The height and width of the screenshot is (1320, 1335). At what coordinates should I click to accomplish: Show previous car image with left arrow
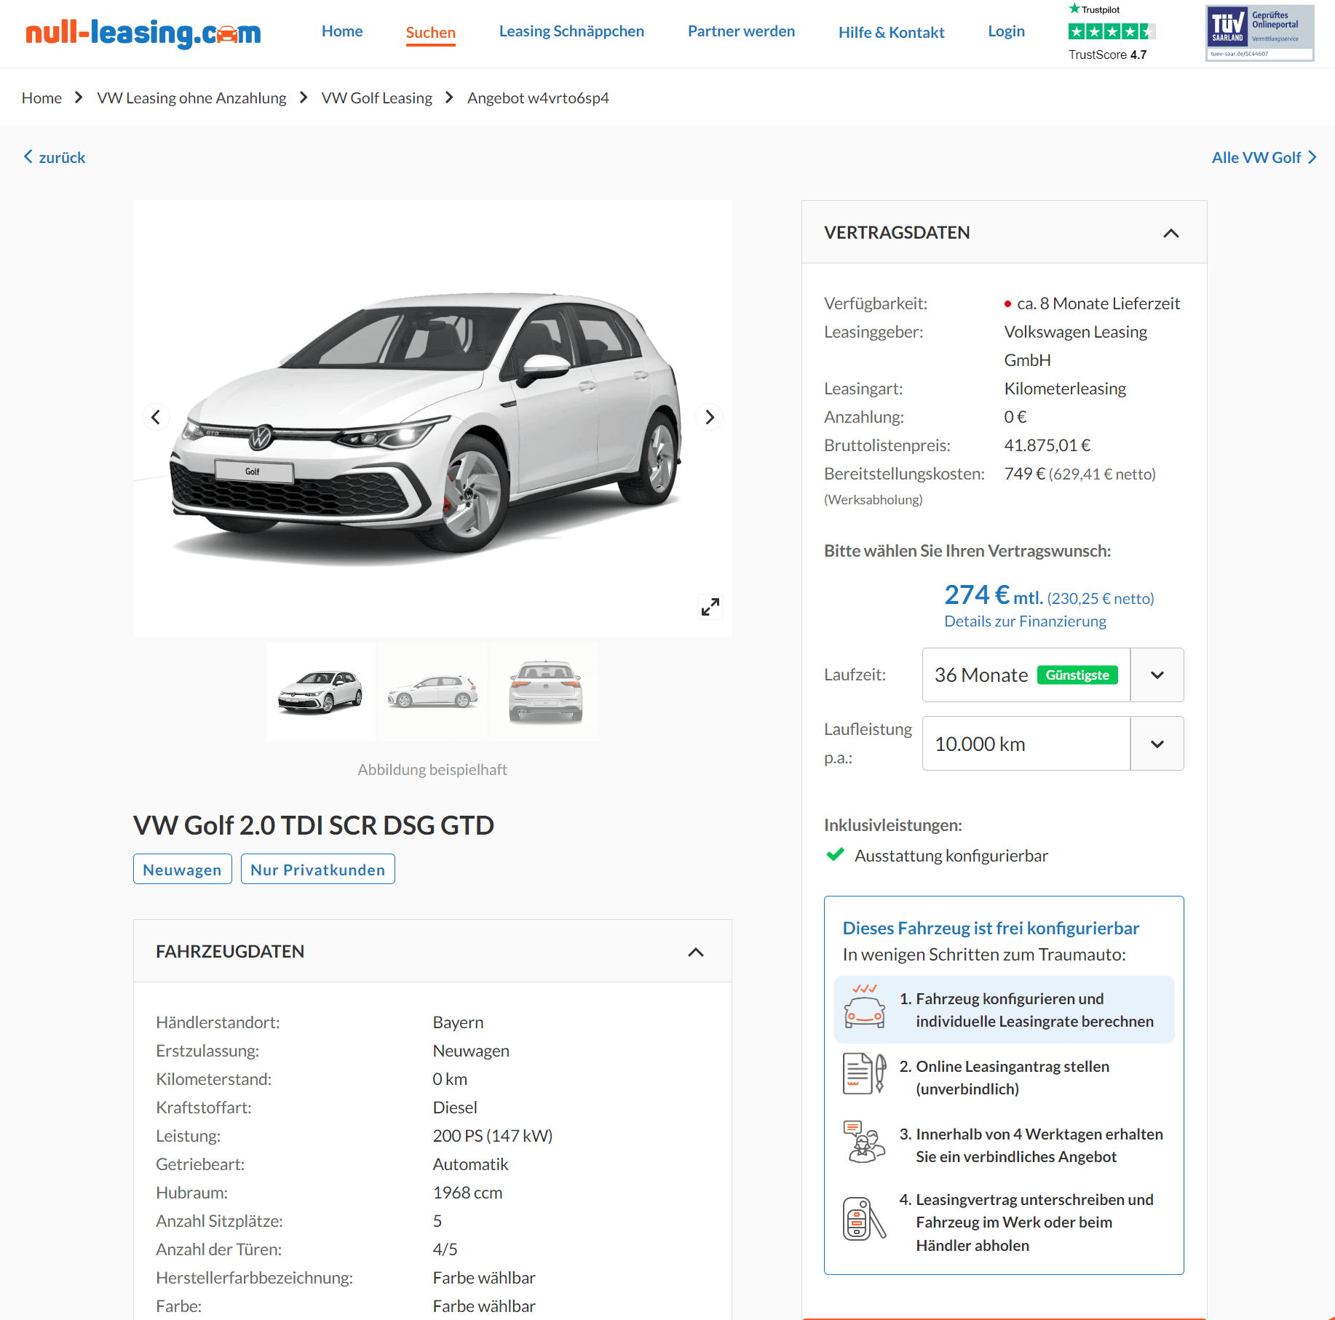pyautogui.click(x=156, y=417)
